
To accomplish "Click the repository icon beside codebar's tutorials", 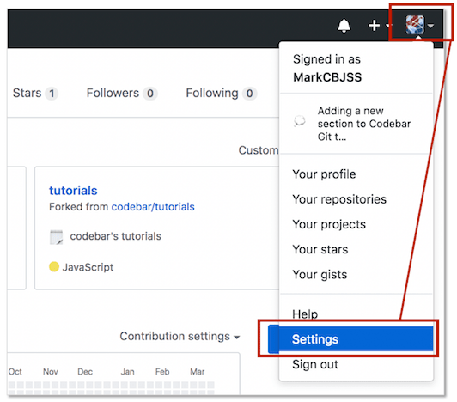I will [56, 237].
